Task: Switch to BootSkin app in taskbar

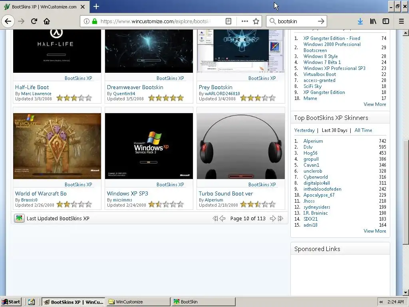Action: tap(203, 302)
